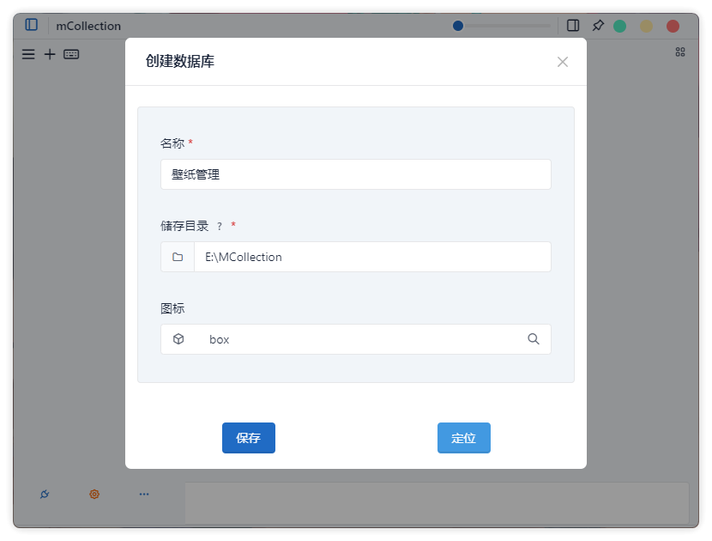Click the plus icon to add

coord(50,55)
